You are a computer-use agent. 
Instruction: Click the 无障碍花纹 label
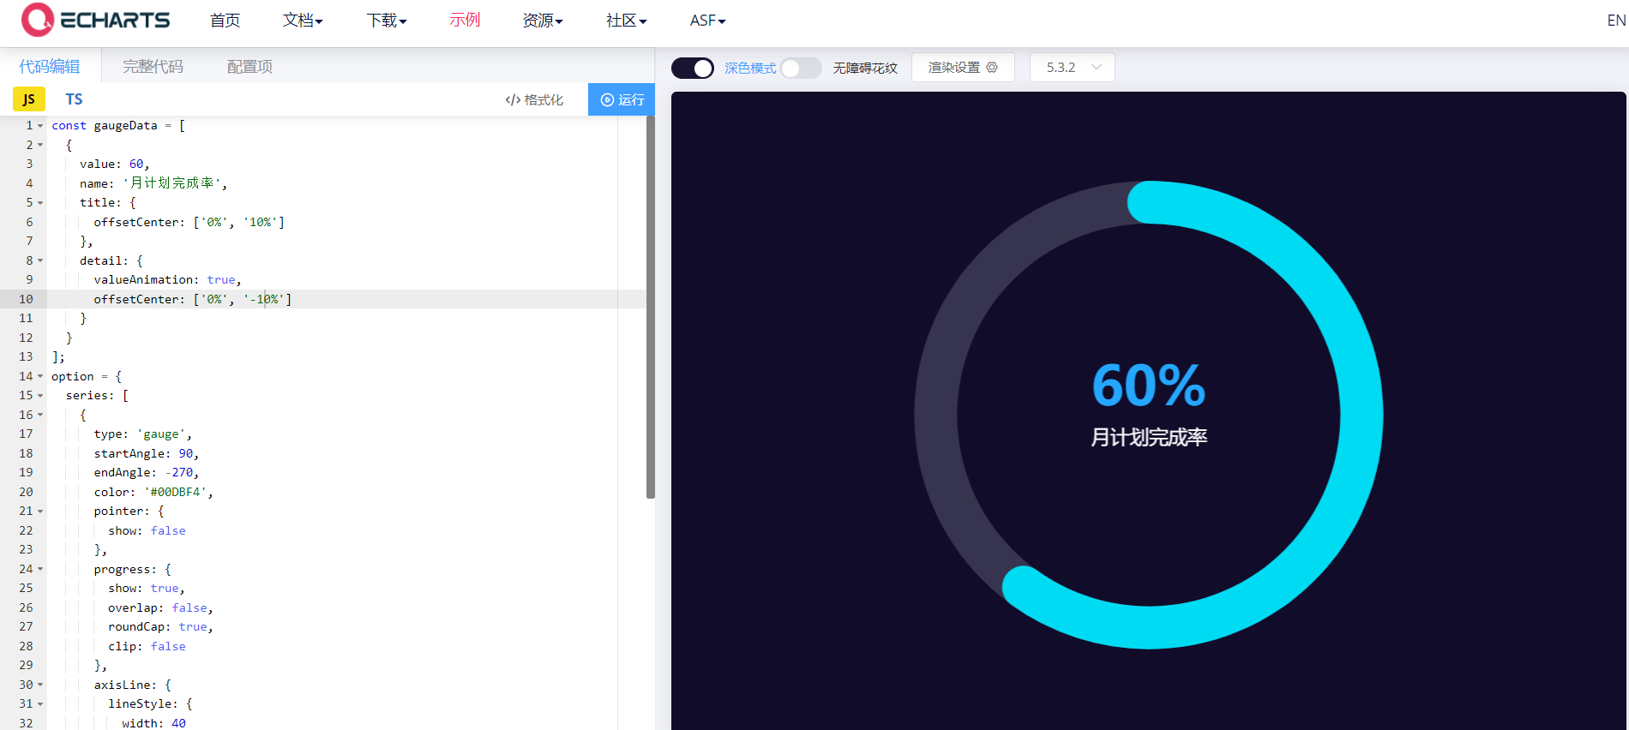pyautogui.click(x=865, y=68)
